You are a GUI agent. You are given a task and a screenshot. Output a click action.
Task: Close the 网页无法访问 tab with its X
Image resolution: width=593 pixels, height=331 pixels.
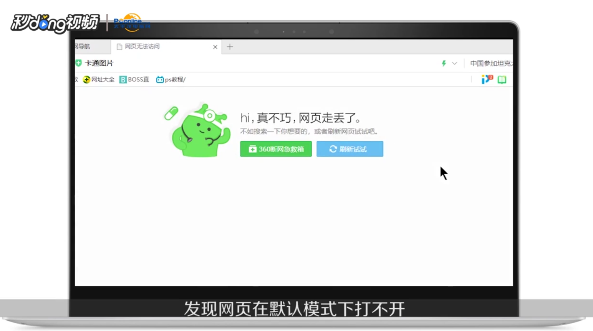pyautogui.click(x=215, y=46)
